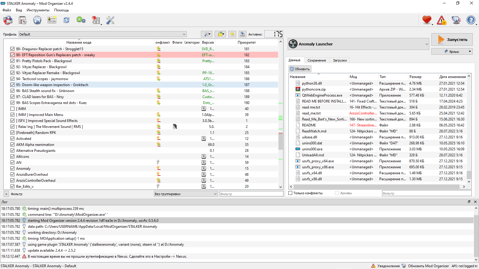
Task: Open the File menu
Action: click(x=7, y=10)
